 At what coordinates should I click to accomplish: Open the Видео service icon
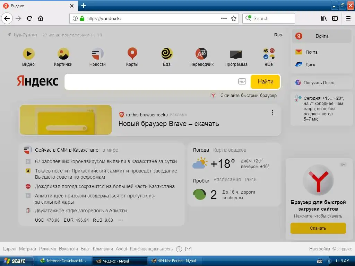point(28,54)
